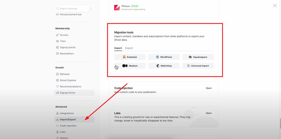
Task: Click the Recommendations heart icon
Action: (x=57, y=87)
